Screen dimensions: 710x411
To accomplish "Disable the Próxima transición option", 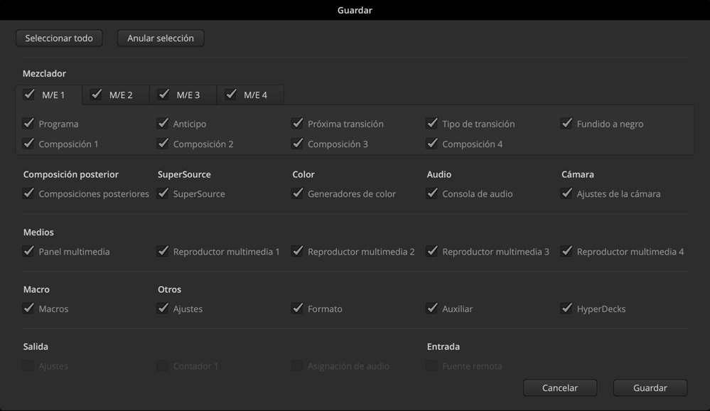I will [x=298, y=124].
